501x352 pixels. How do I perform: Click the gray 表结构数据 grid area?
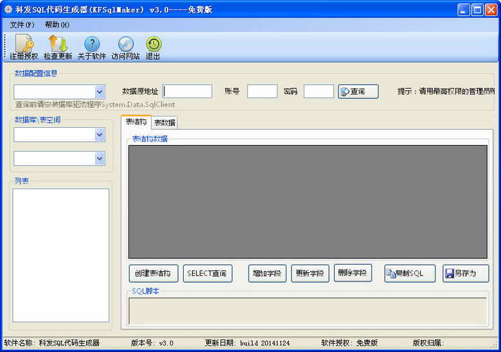(x=308, y=202)
